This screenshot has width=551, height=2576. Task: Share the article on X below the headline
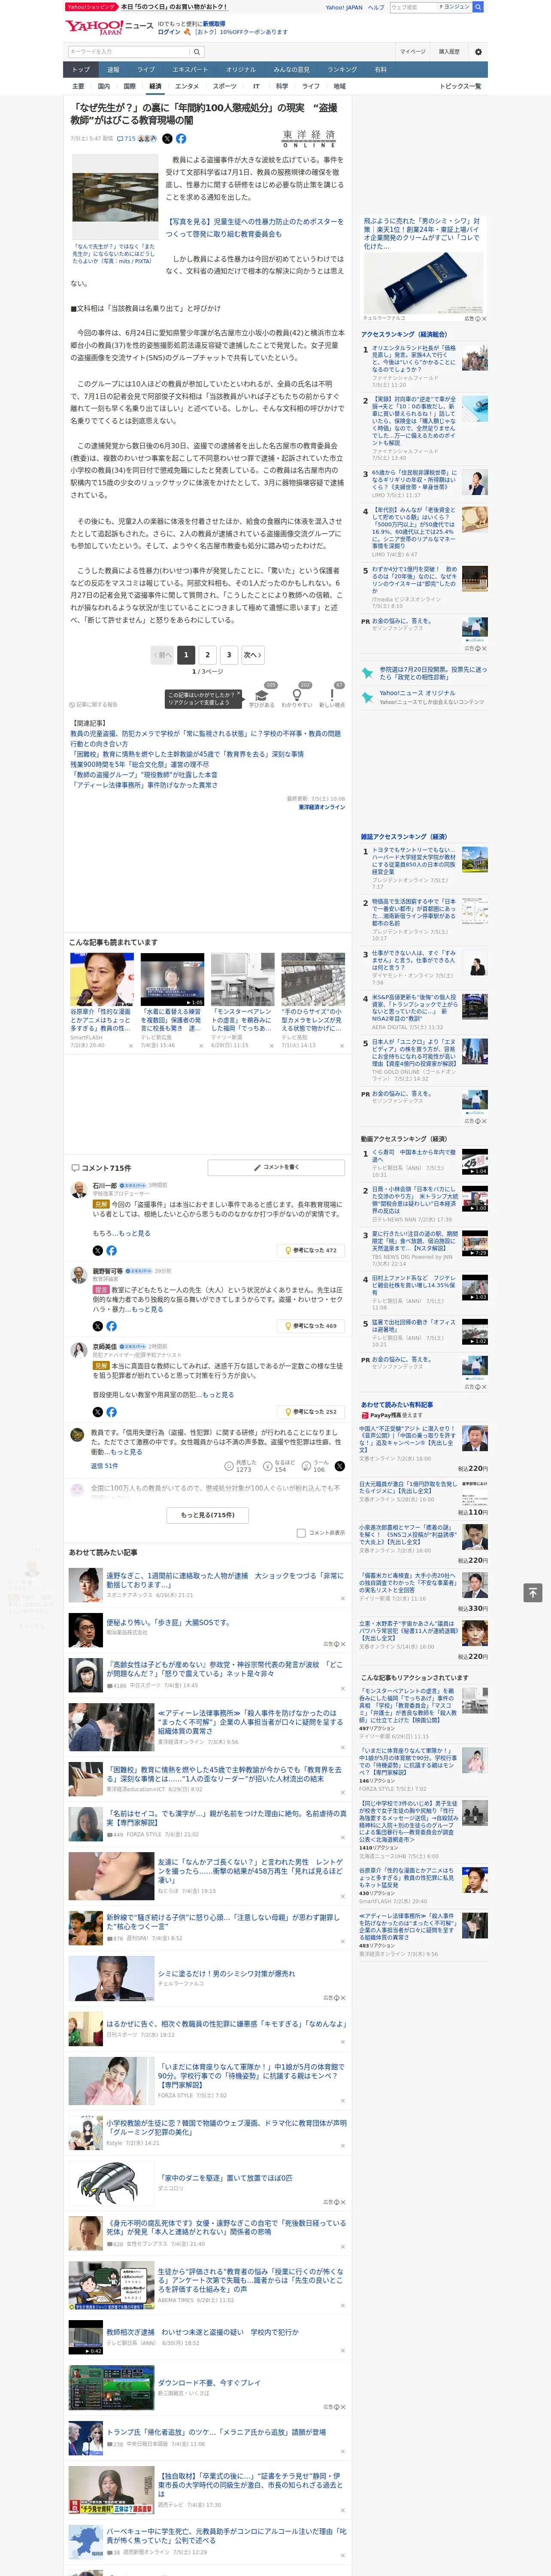click(167, 139)
